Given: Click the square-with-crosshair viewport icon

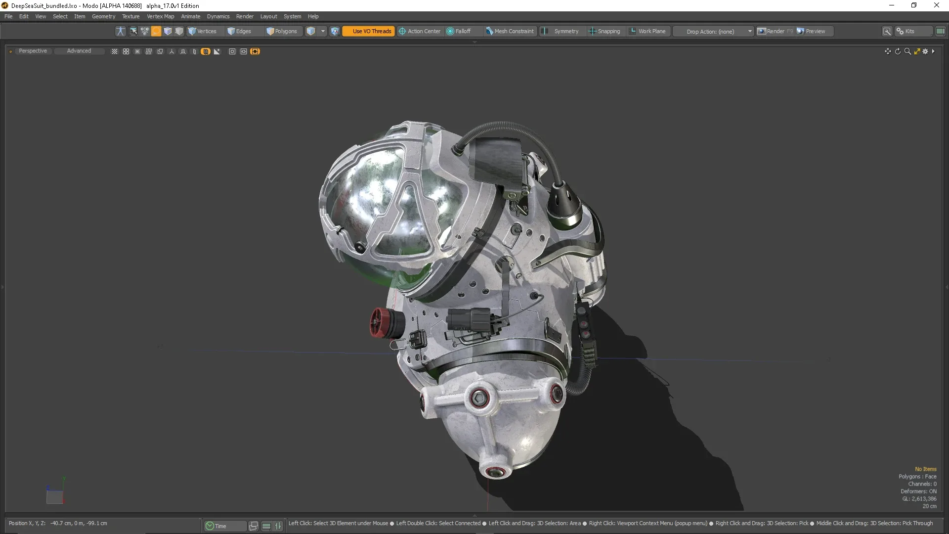Looking at the screenshot, I should [244, 51].
